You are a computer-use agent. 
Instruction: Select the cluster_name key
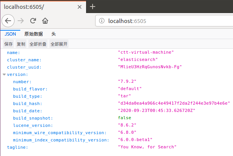pyautogui.click(x=24, y=60)
